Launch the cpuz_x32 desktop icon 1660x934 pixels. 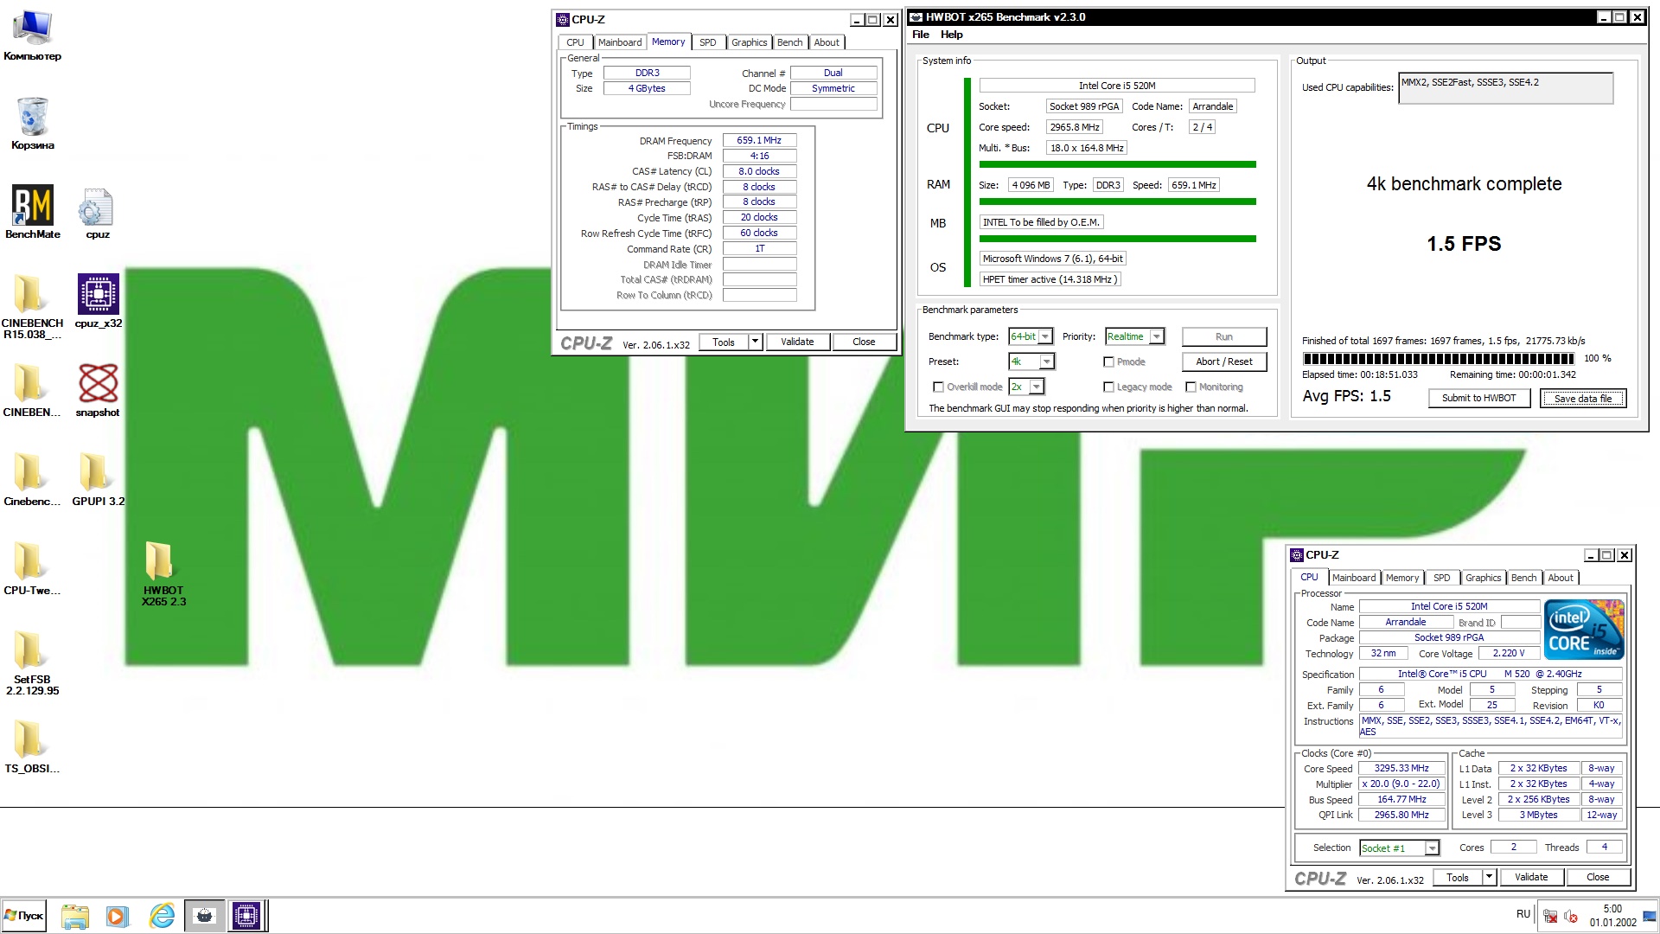98,301
